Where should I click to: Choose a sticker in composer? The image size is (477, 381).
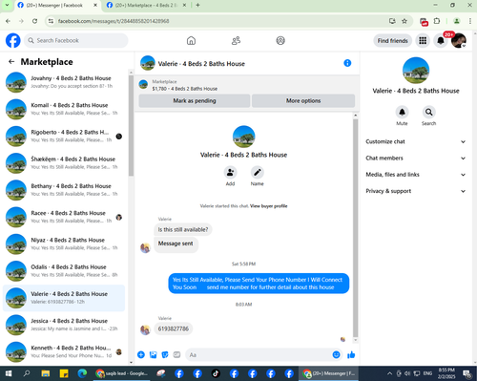tap(165, 354)
